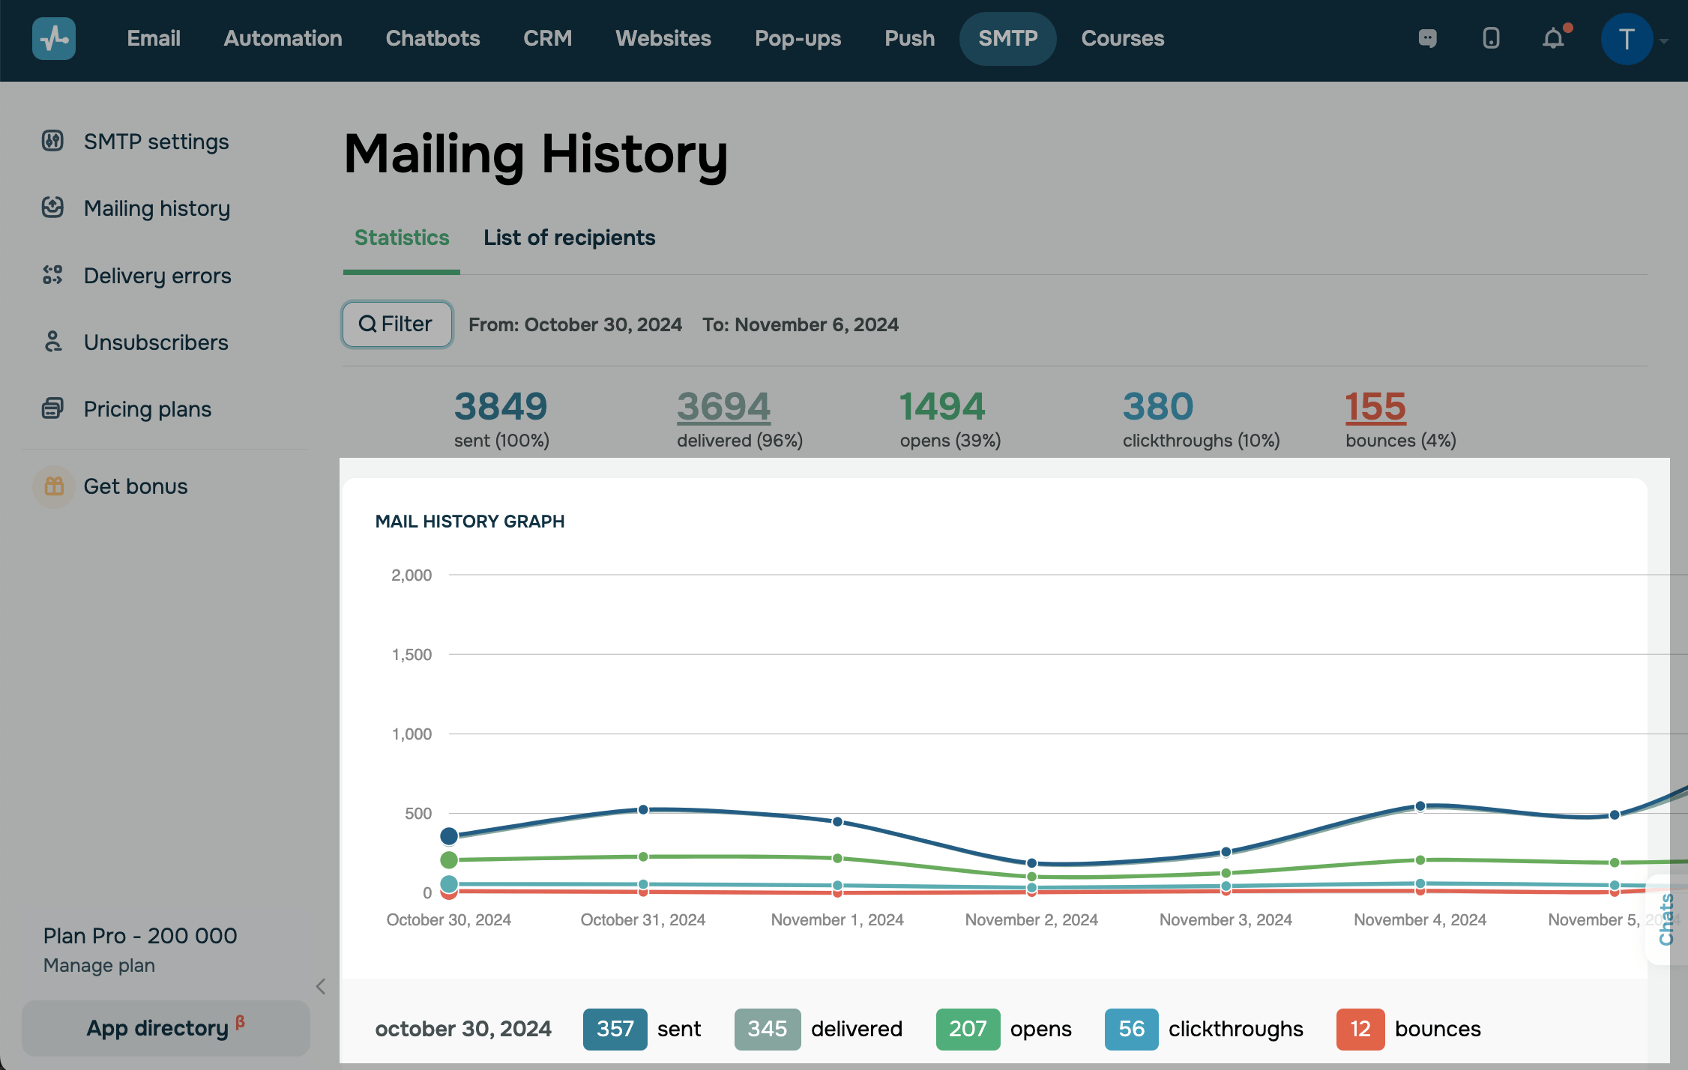The image size is (1688, 1070).
Task: Collapse the left sidebar with chevron
Action: click(321, 986)
